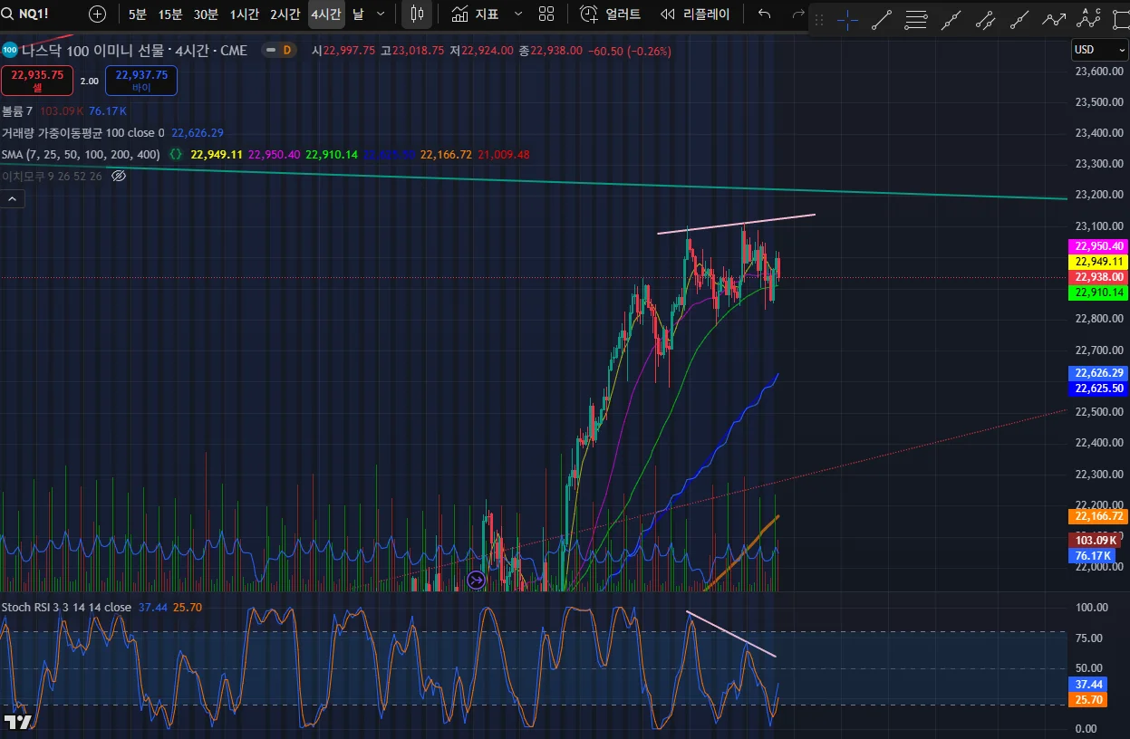
Task: Select the crosshair cursor tool
Action: pyautogui.click(x=848, y=18)
